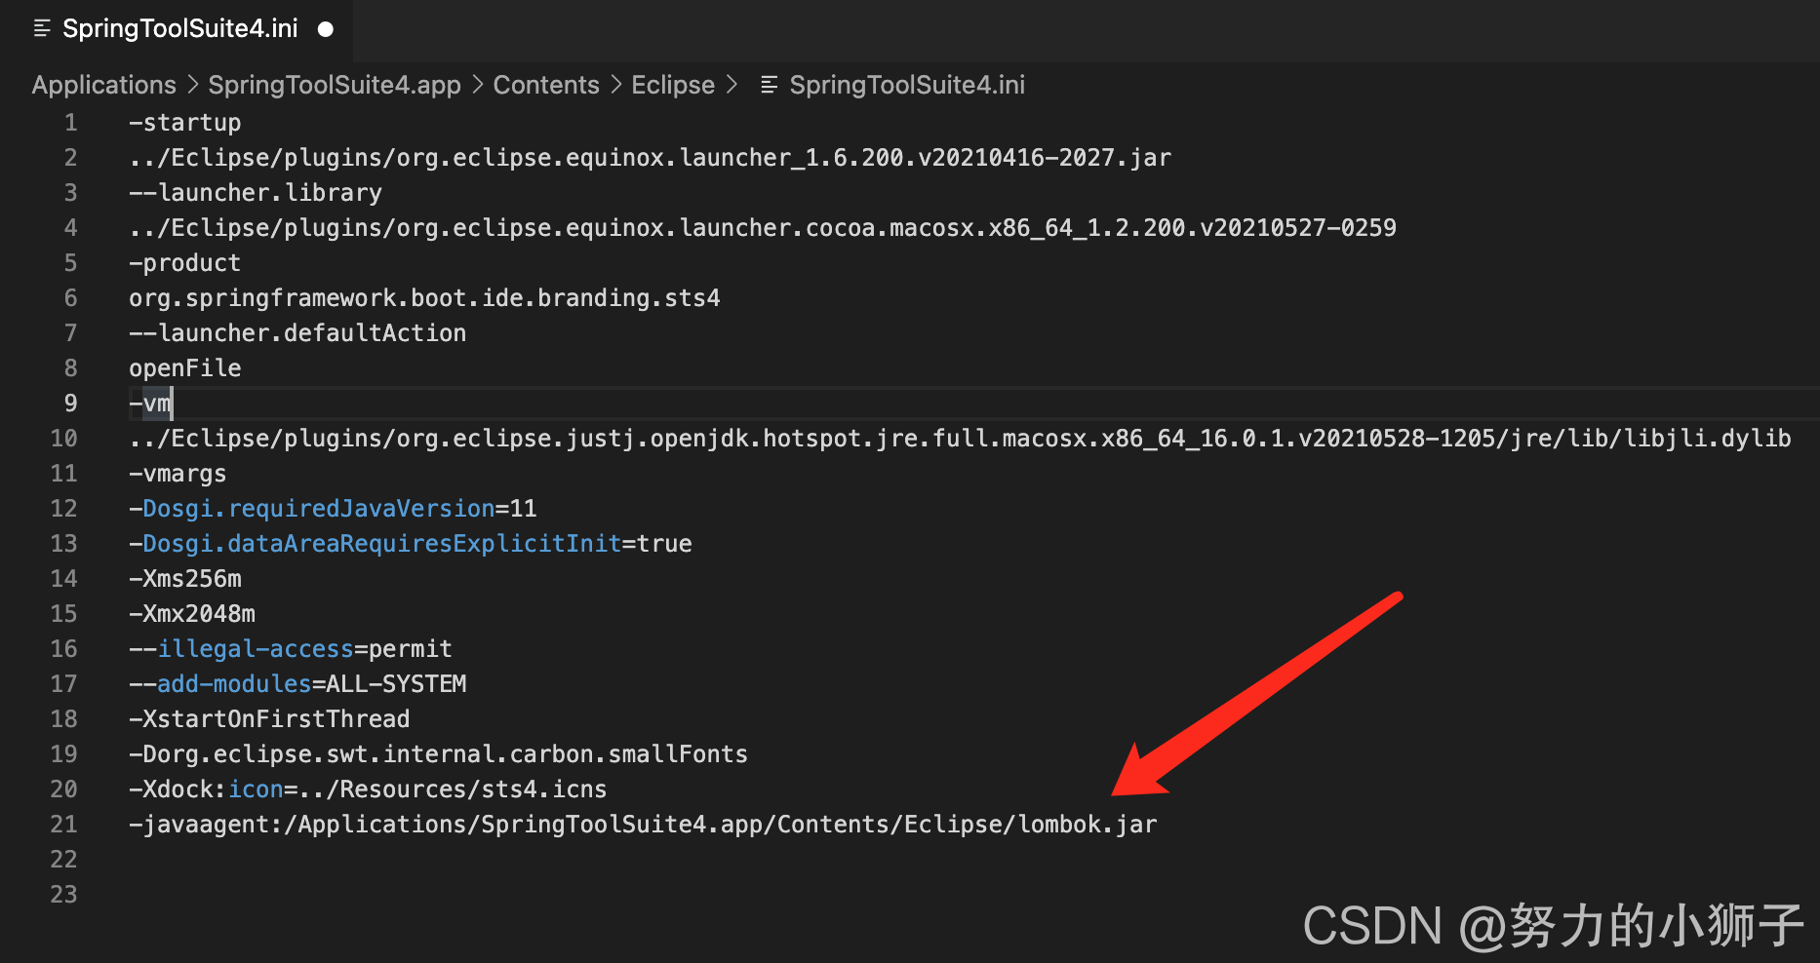Click '-XstartOnFirstThread' on line 18
The image size is (1820, 963).
[x=269, y=719]
